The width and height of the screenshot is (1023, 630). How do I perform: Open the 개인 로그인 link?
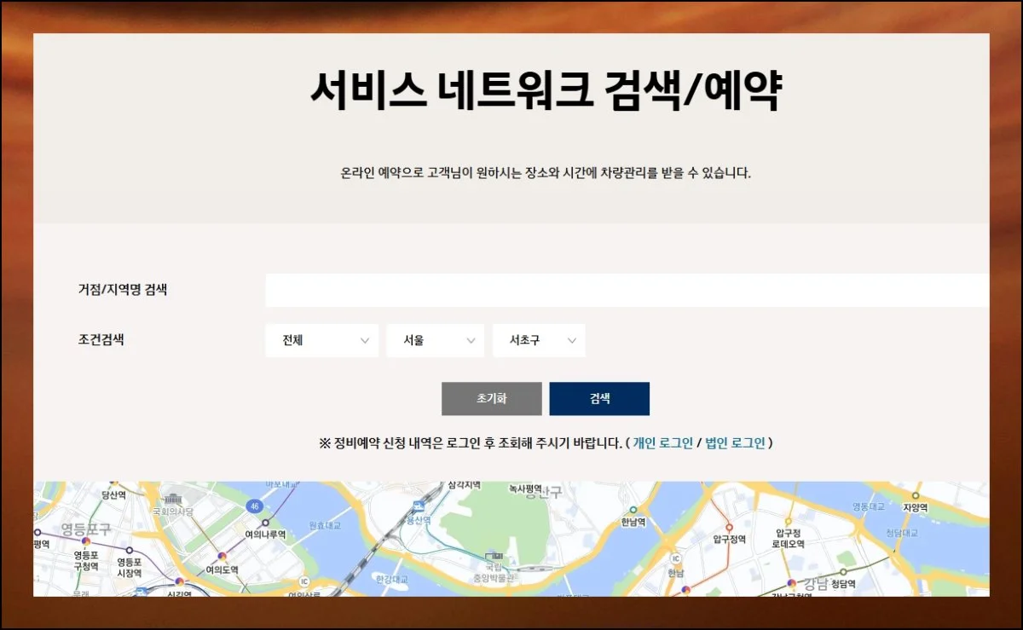pos(662,443)
